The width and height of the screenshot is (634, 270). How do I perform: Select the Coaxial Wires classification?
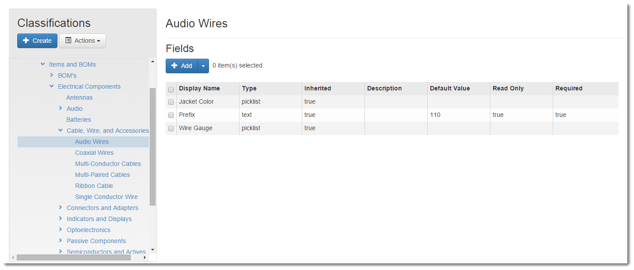coord(94,153)
